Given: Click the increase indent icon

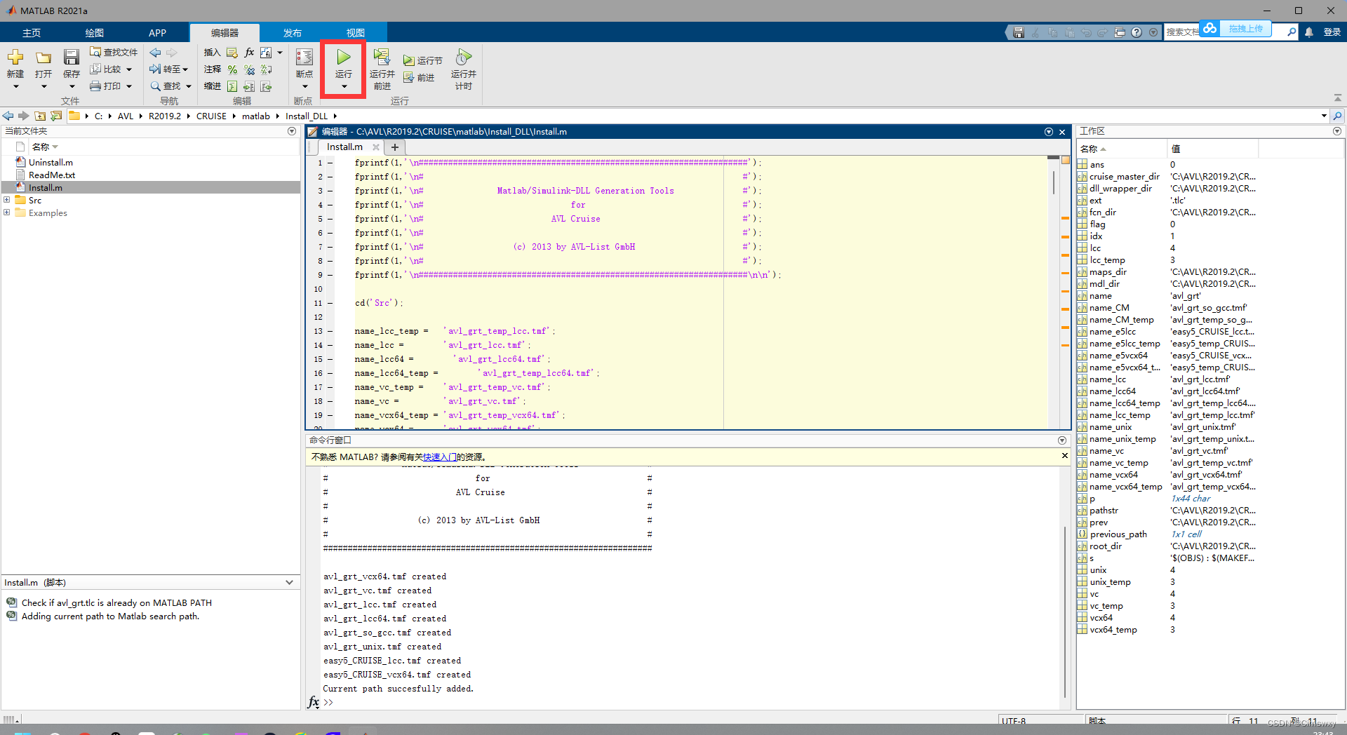Looking at the screenshot, I should [x=249, y=86].
